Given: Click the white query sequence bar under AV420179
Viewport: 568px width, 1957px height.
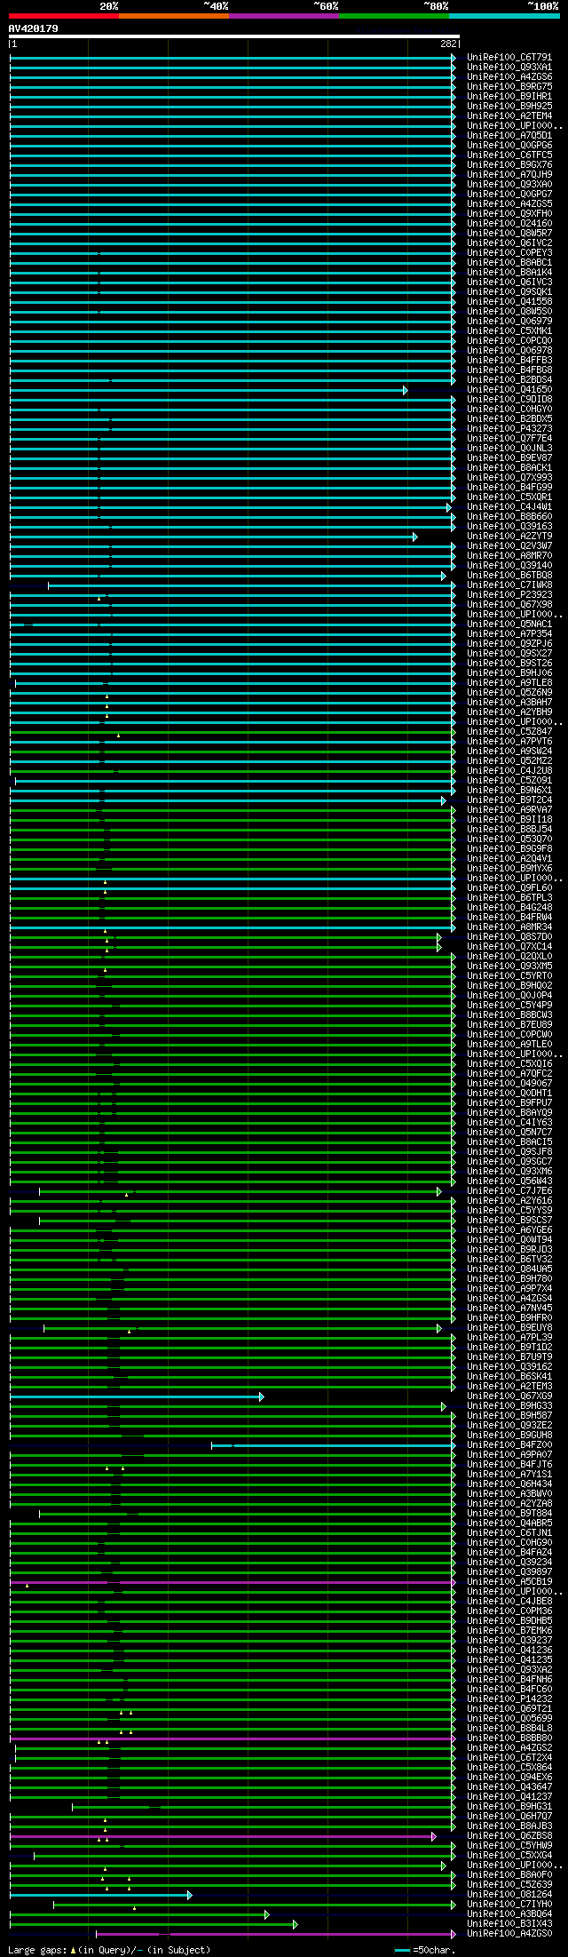Looking at the screenshot, I should (233, 36).
